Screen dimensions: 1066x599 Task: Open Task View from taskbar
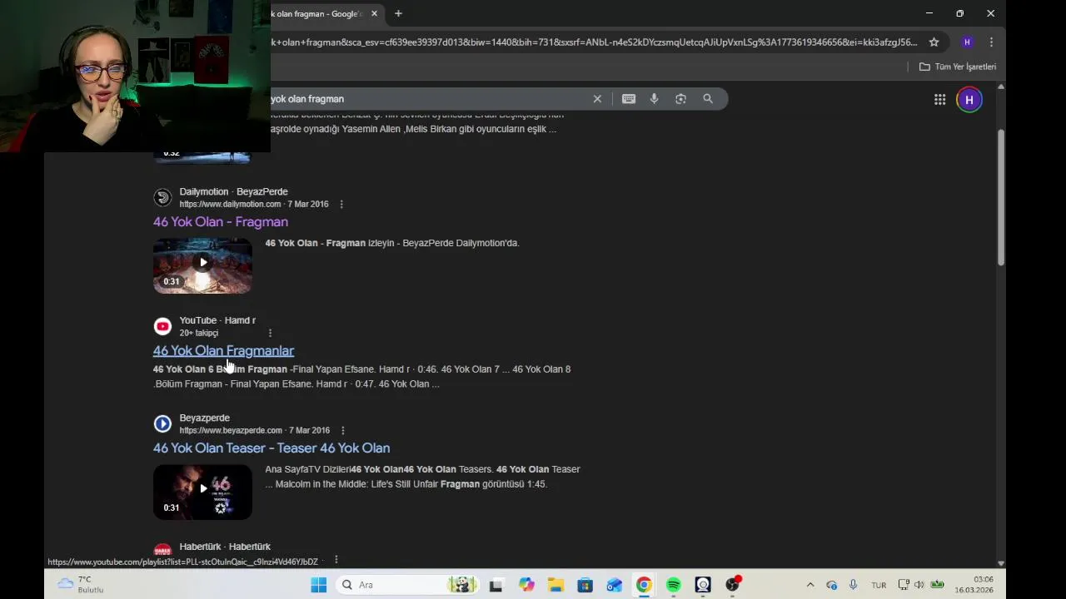(496, 585)
